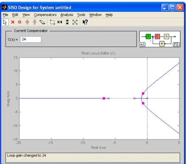Click the open-loop pole marker near -6
The image size is (186, 164).
coord(109,98)
